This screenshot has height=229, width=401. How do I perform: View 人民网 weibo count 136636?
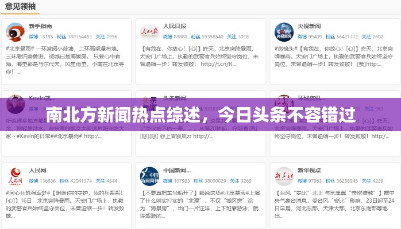(42, 181)
